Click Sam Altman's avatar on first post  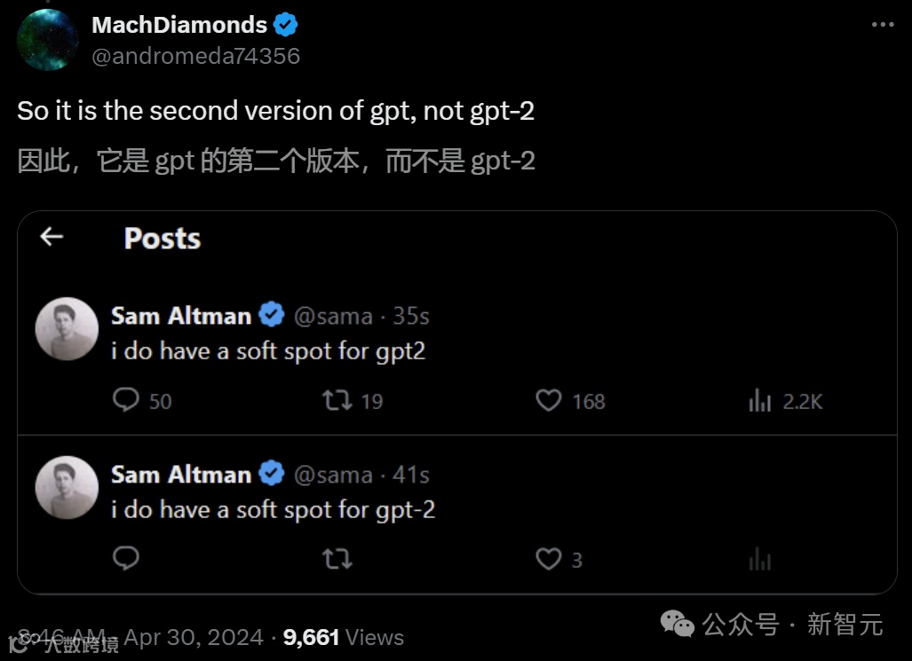[x=67, y=329]
